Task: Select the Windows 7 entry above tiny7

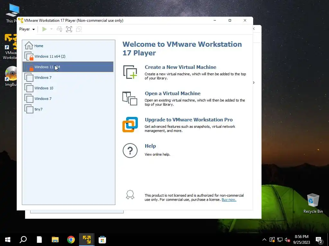Action: 68,99
